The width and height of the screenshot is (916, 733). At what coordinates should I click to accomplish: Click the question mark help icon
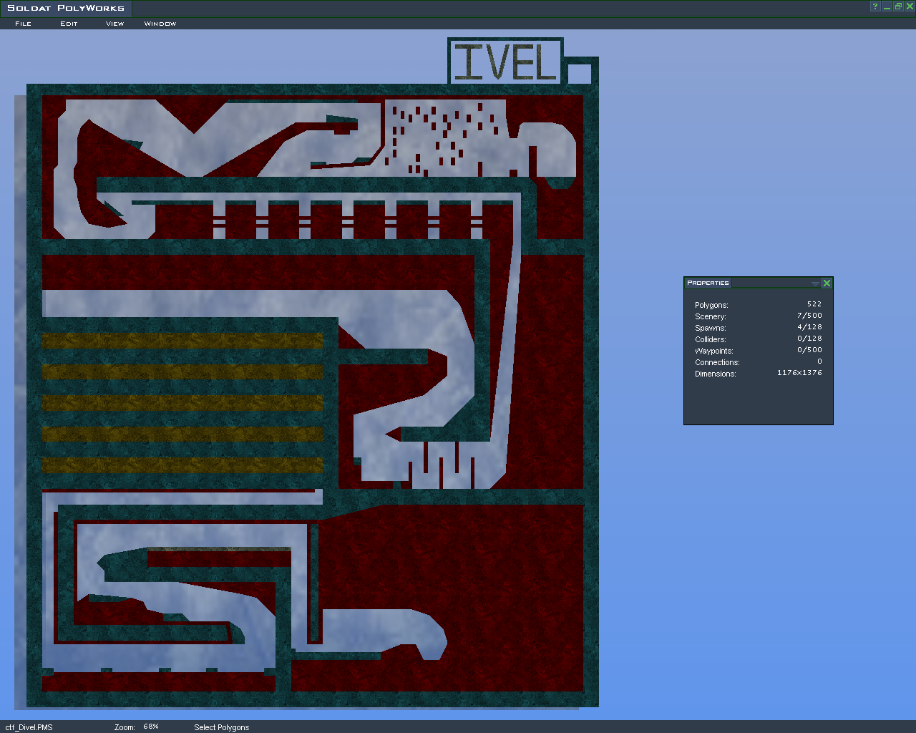[x=874, y=6]
